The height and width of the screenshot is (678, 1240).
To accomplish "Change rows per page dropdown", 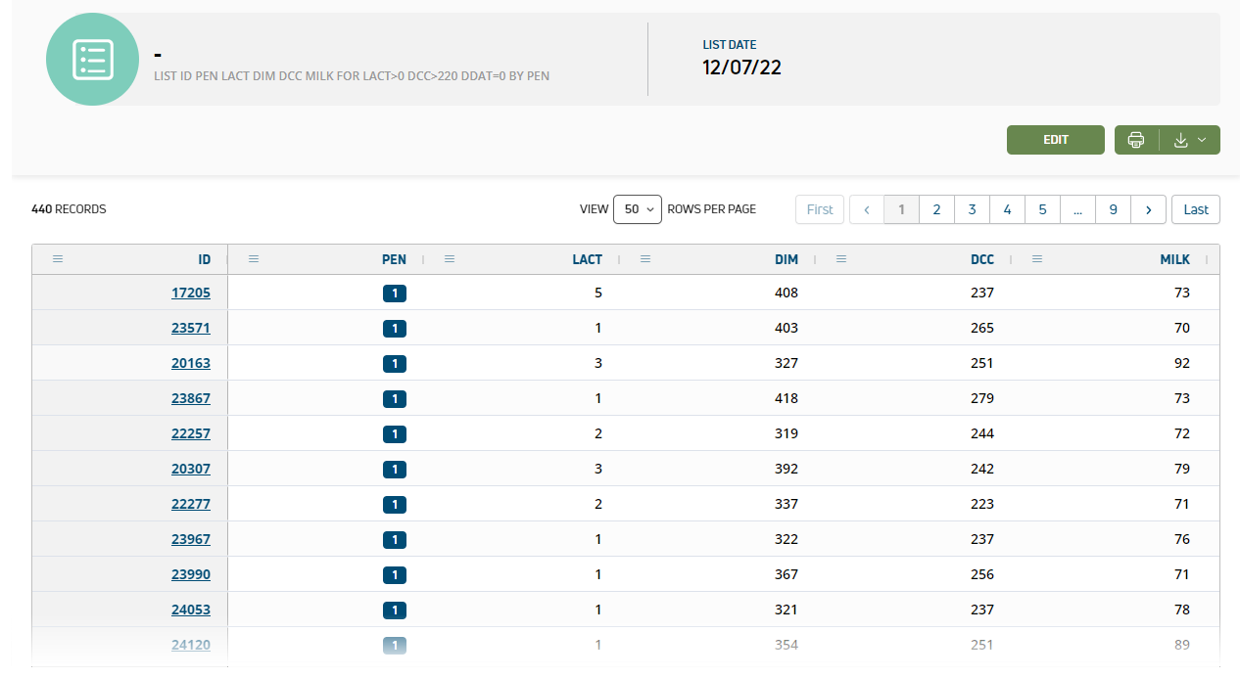I will pyautogui.click(x=638, y=209).
